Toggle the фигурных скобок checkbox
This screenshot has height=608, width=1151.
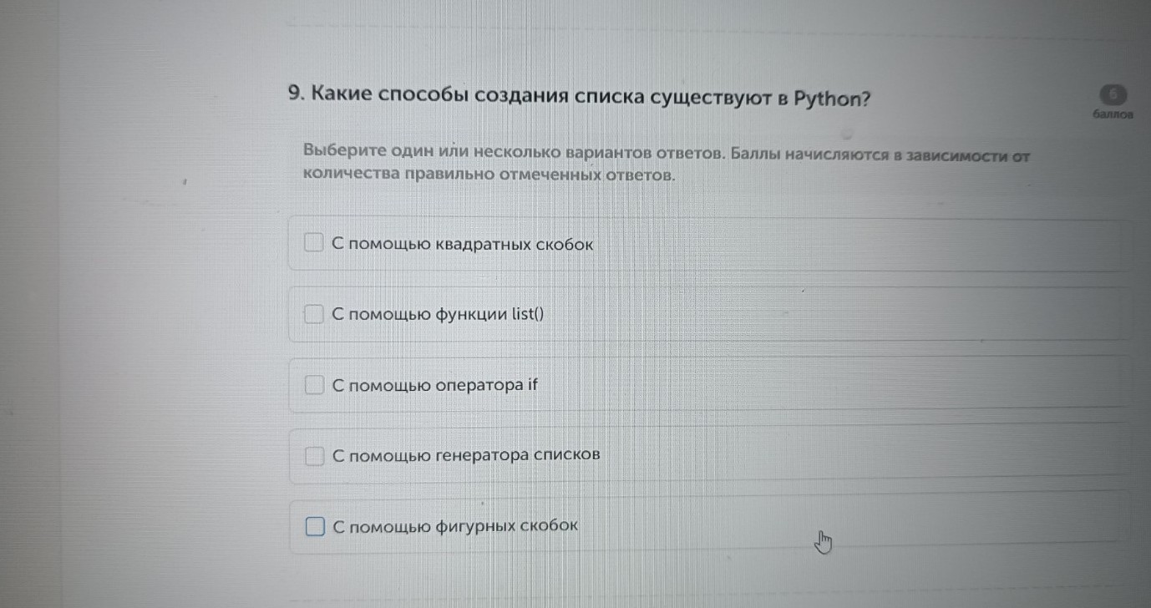coord(313,527)
